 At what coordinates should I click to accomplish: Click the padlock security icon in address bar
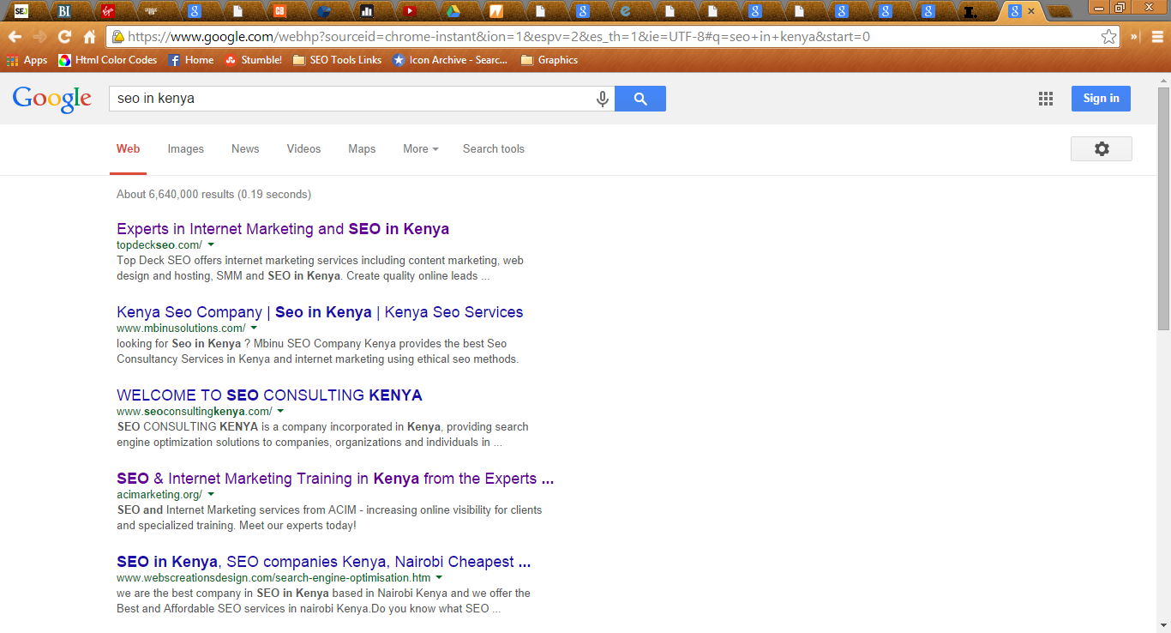pos(117,37)
